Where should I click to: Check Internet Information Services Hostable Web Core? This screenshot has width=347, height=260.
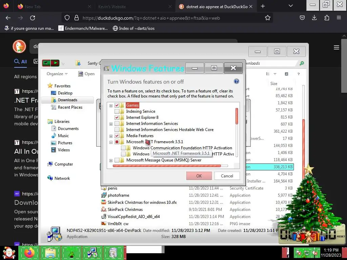[117, 130]
